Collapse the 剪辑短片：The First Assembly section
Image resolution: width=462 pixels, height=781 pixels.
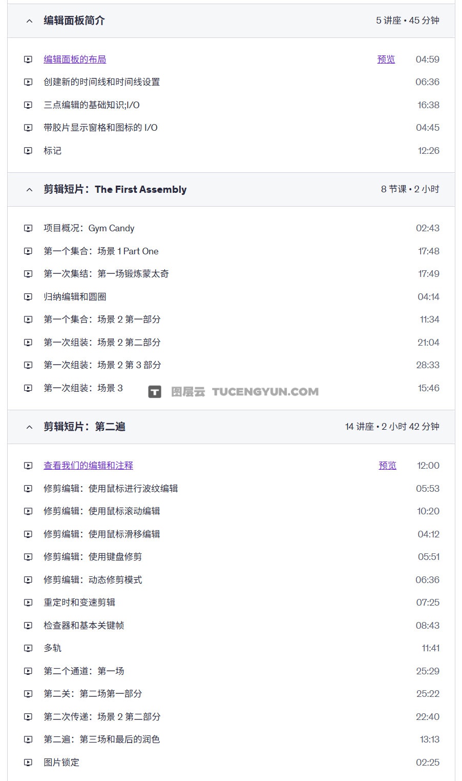(x=29, y=190)
